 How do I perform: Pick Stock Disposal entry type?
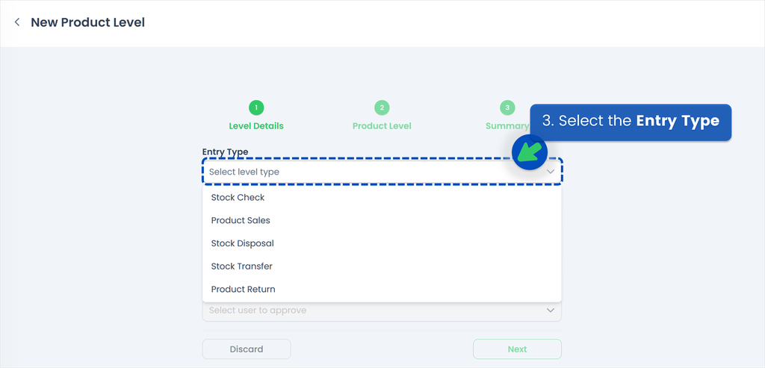pyautogui.click(x=243, y=243)
